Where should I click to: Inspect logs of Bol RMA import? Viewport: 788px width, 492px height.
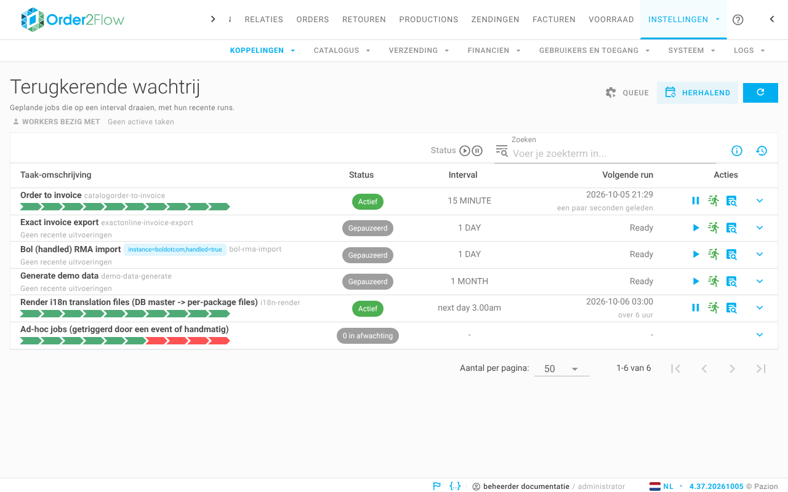[x=731, y=254]
